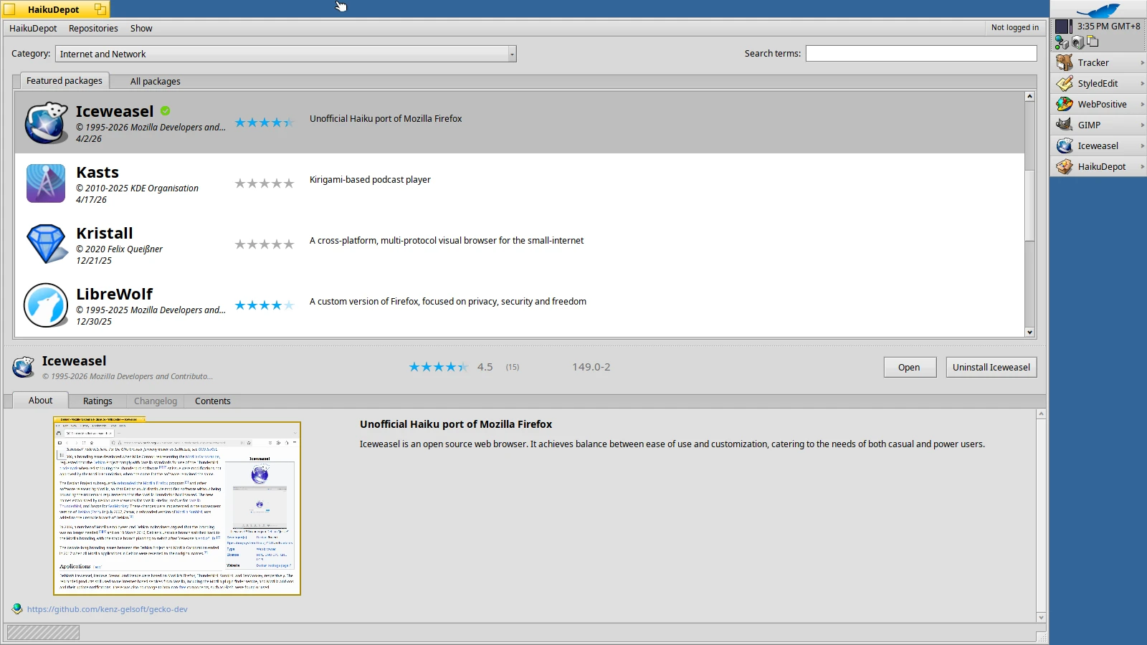
Task: Click the Kasts podcast player icon
Action: pos(45,183)
